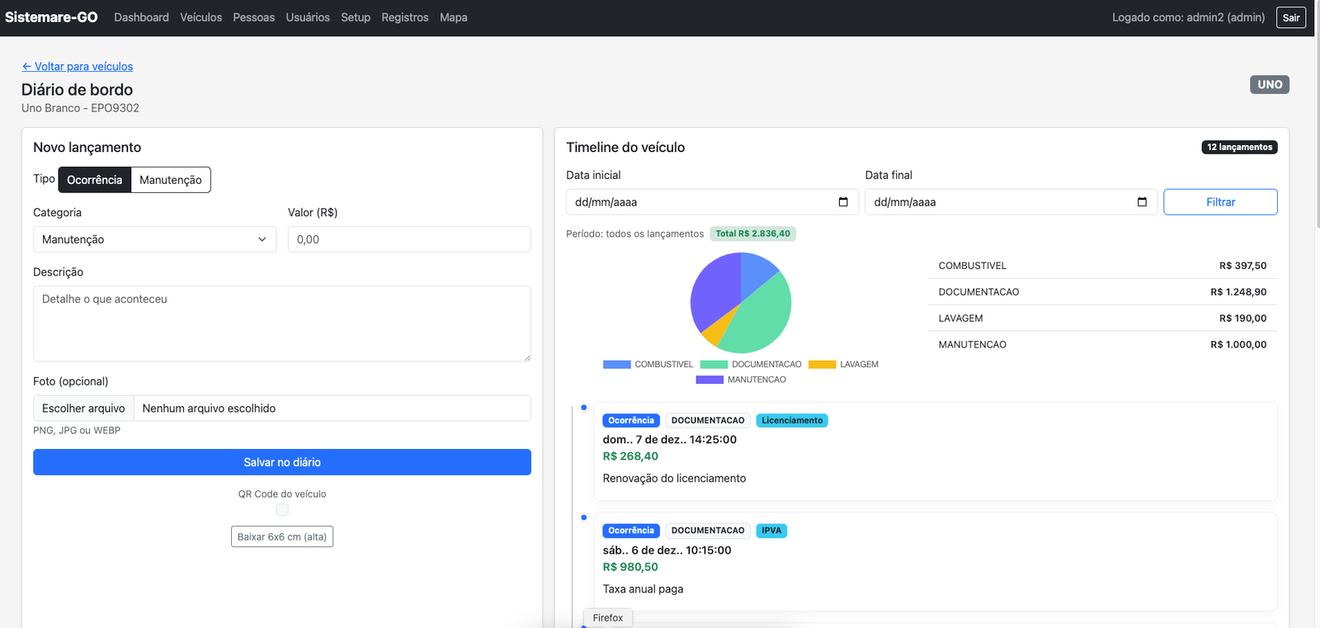This screenshot has width=1320, height=628.
Task: Focus the Data inicial date field
Action: click(712, 202)
